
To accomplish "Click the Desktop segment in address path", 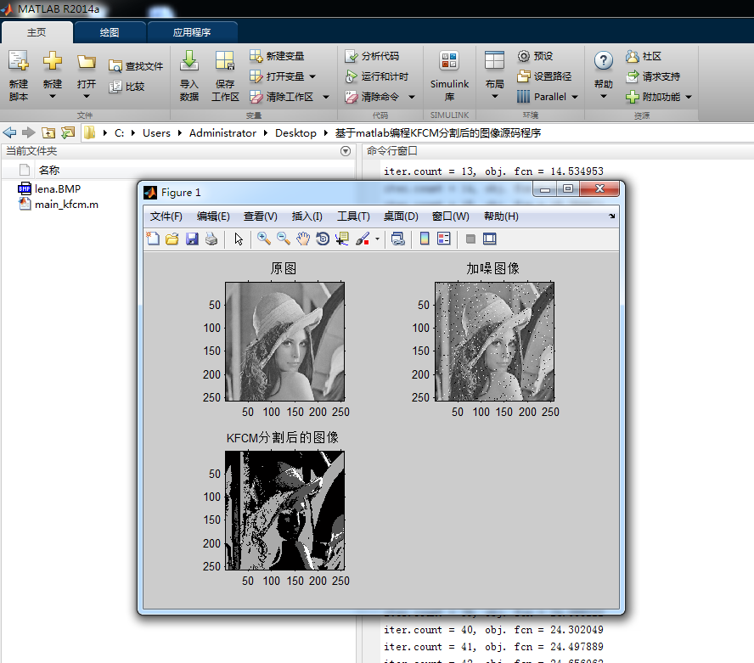I will click(295, 133).
